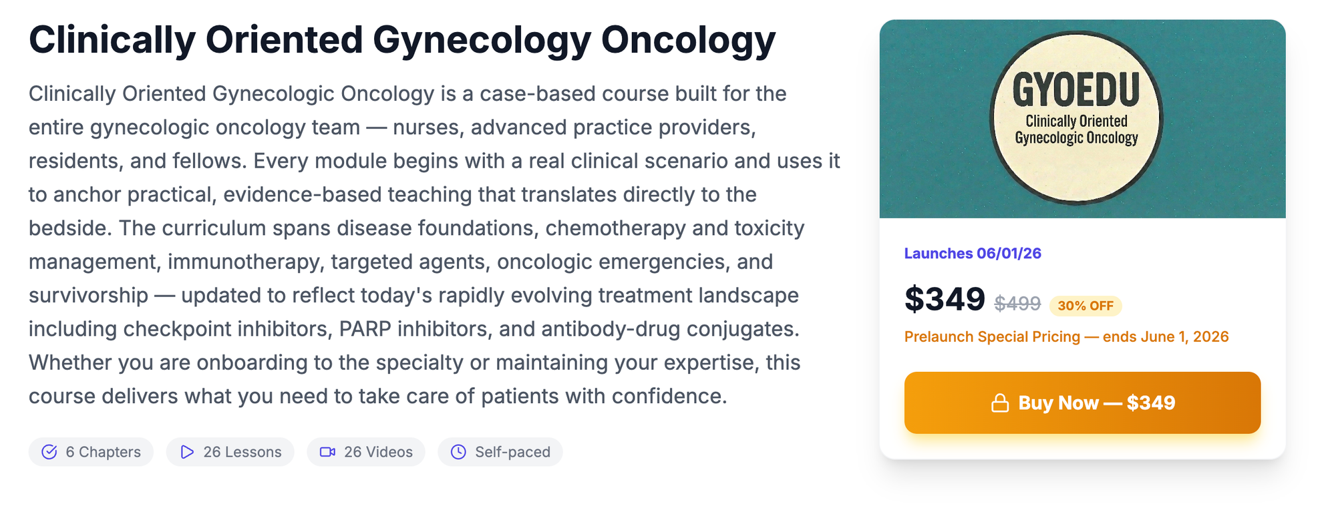Click the video camera icon beside 26 Videos
The height and width of the screenshot is (516, 1336).
click(x=327, y=452)
